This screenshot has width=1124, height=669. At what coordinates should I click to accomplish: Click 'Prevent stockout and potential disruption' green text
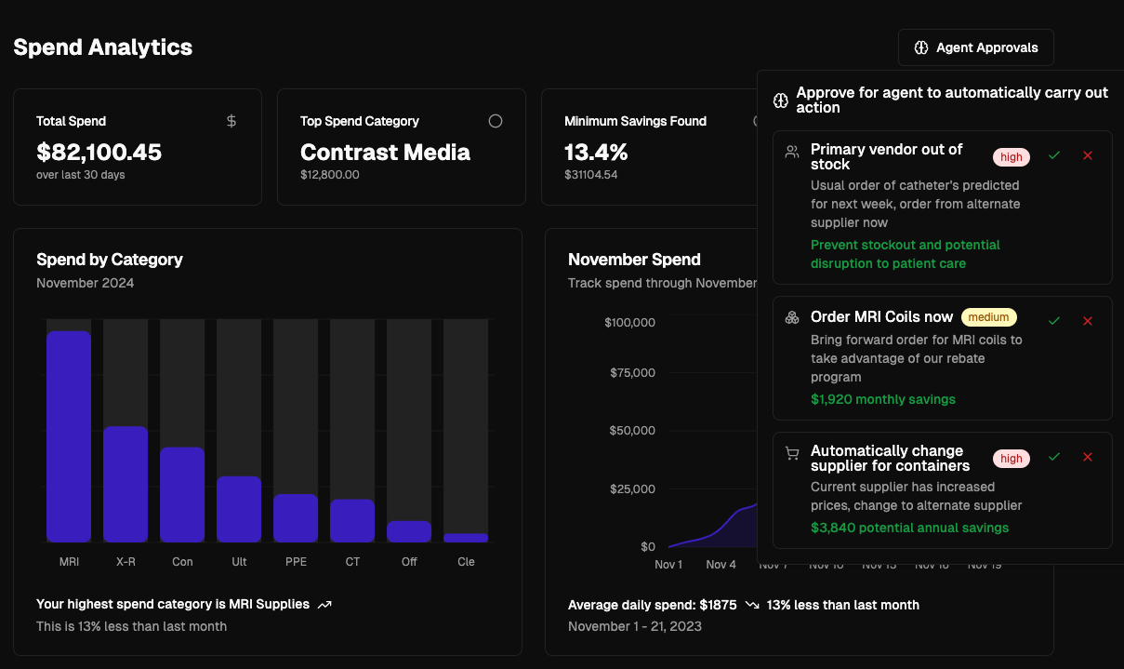point(906,254)
